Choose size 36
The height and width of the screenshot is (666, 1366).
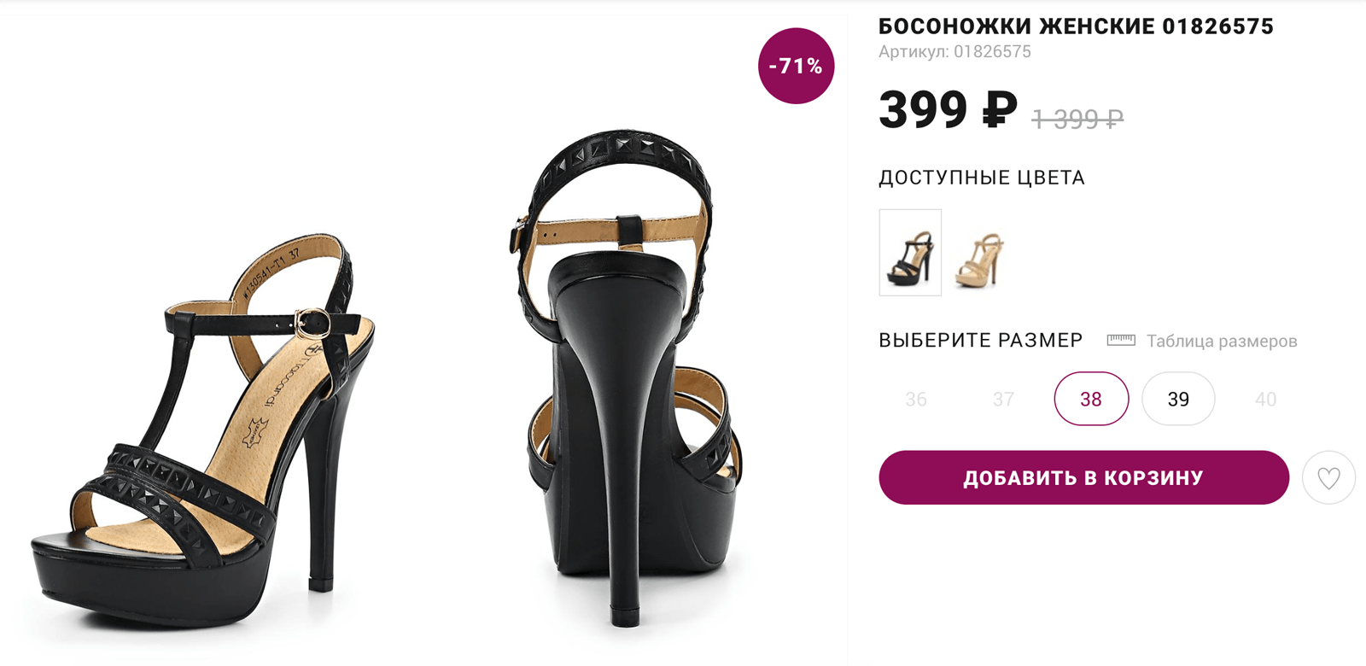click(916, 399)
